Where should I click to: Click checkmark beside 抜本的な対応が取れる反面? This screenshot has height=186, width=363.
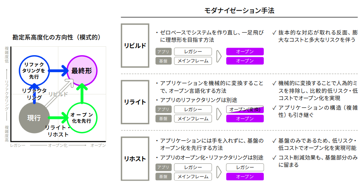coord(274,33)
